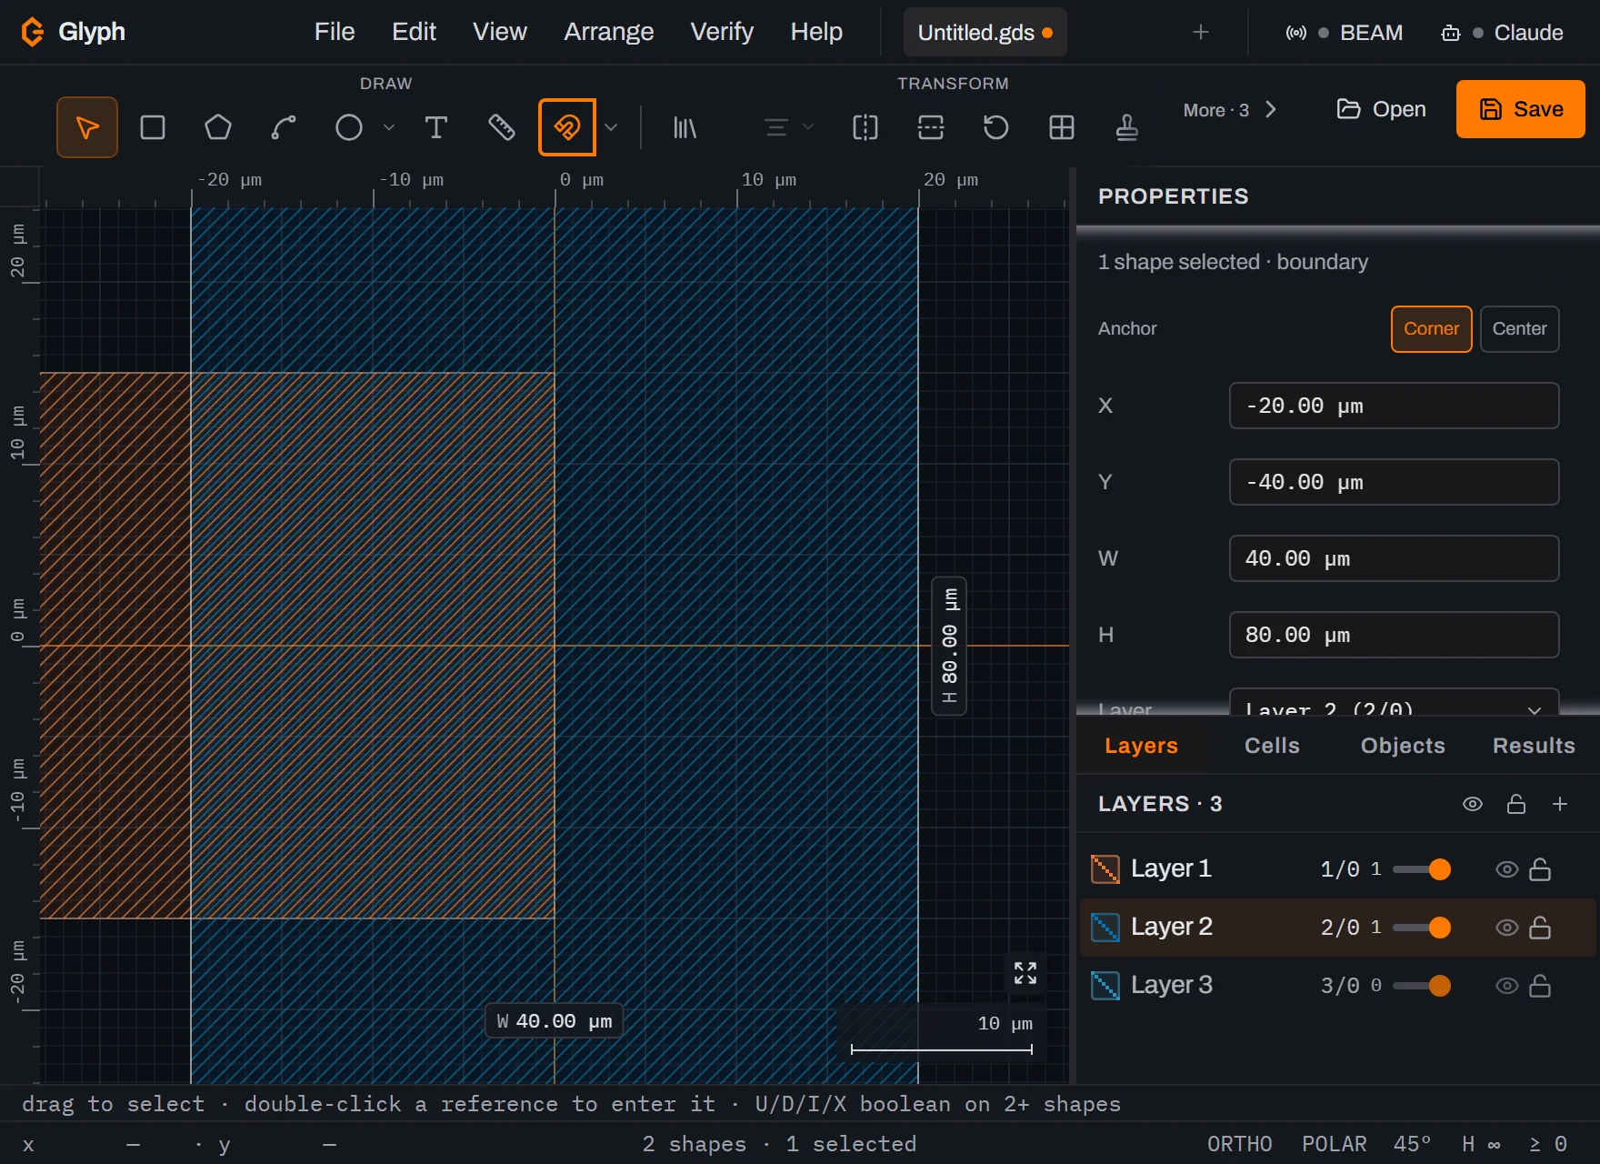Click the Y position input field
Viewport: 1600px width, 1164px height.
pyautogui.click(x=1394, y=482)
